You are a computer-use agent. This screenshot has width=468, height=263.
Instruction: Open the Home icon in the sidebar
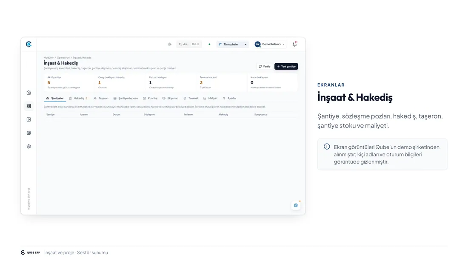click(x=29, y=93)
